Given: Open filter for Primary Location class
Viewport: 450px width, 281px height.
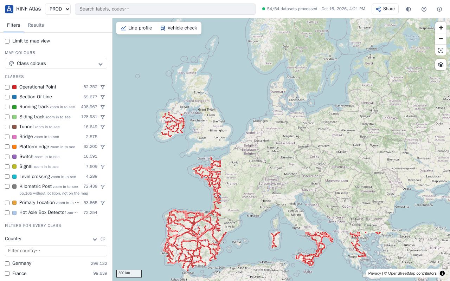Looking at the screenshot, I should click(103, 203).
